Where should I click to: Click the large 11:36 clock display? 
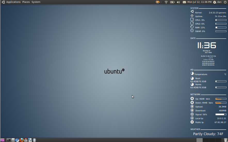point(207,45)
